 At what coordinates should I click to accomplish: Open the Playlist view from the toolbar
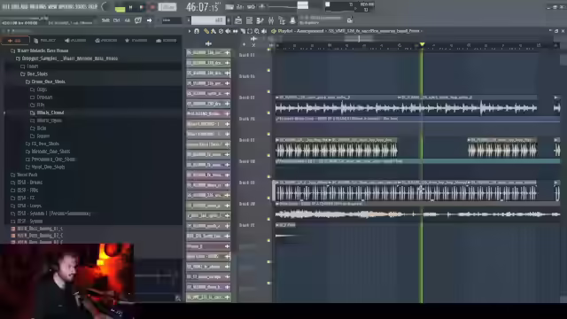coord(238,20)
